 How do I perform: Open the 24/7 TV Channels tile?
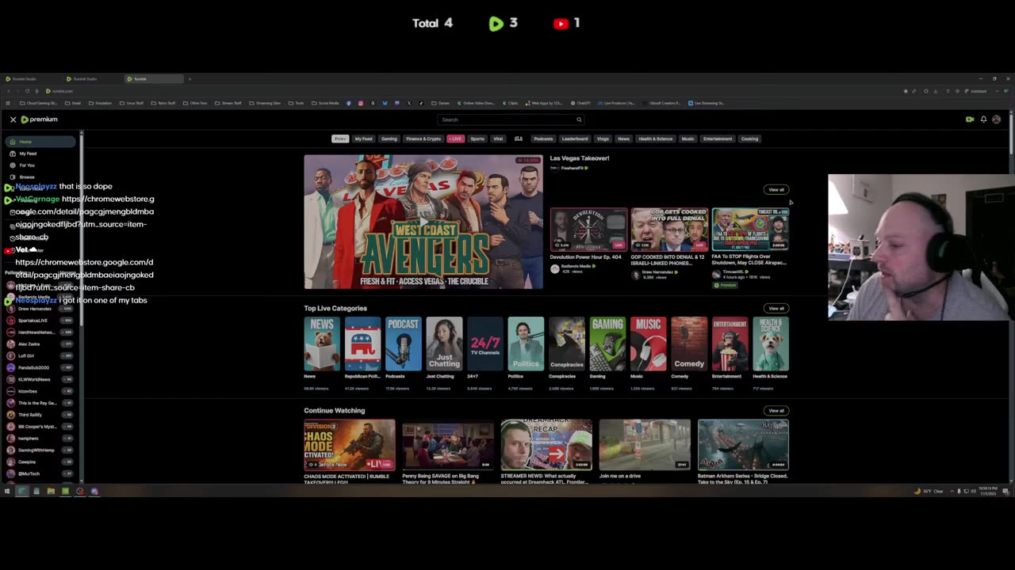point(485,344)
